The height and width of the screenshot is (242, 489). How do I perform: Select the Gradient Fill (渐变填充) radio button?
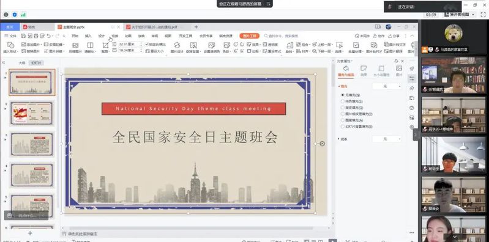pos(343,108)
